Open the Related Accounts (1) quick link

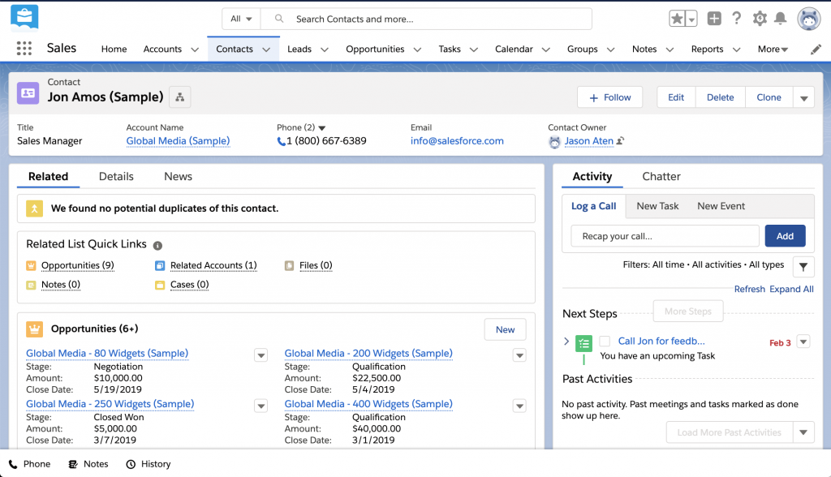coord(213,265)
